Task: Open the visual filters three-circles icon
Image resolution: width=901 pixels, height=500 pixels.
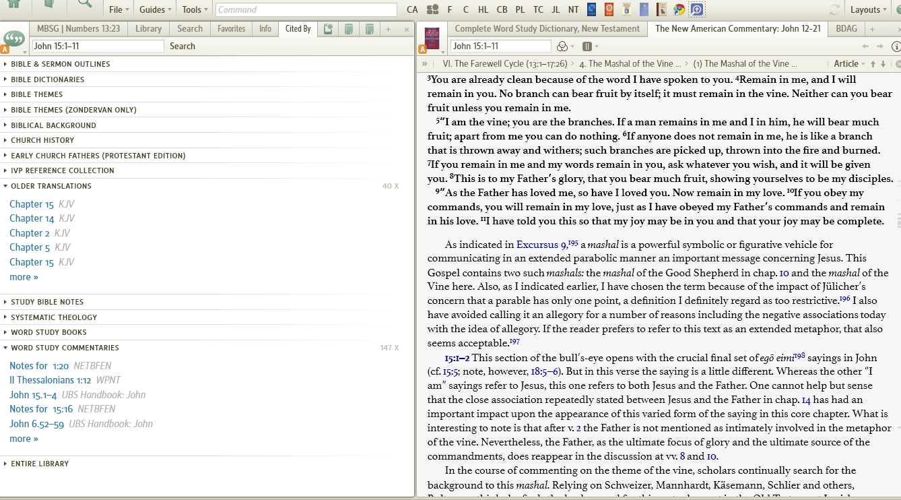Action: point(562,46)
